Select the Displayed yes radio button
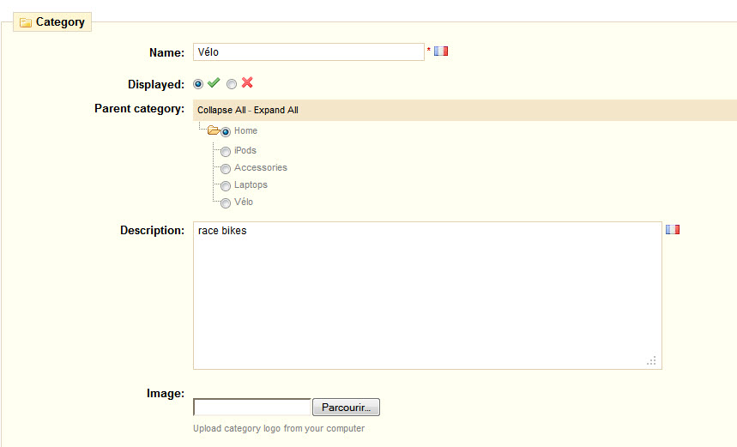Image resolution: width=737 pixels, height=447 pixels. point(198,84)
